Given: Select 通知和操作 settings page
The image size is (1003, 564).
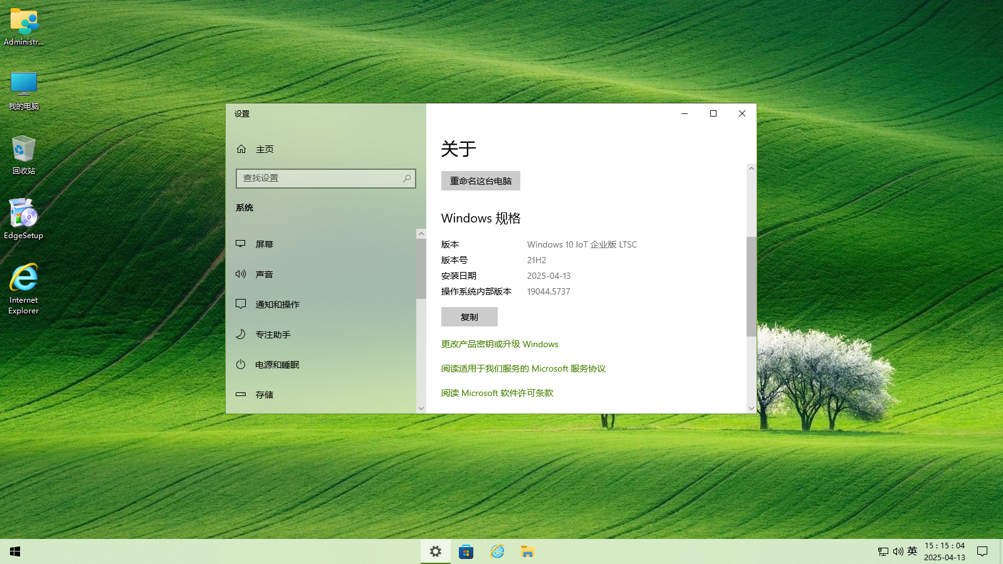Looking at the screenshot, I should click(x=320, y=304).
